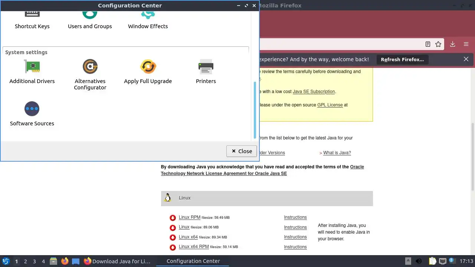Open Window Effects settings
Image resolution: width=475 pixels, height=267 pixels.
click(148, 20)
